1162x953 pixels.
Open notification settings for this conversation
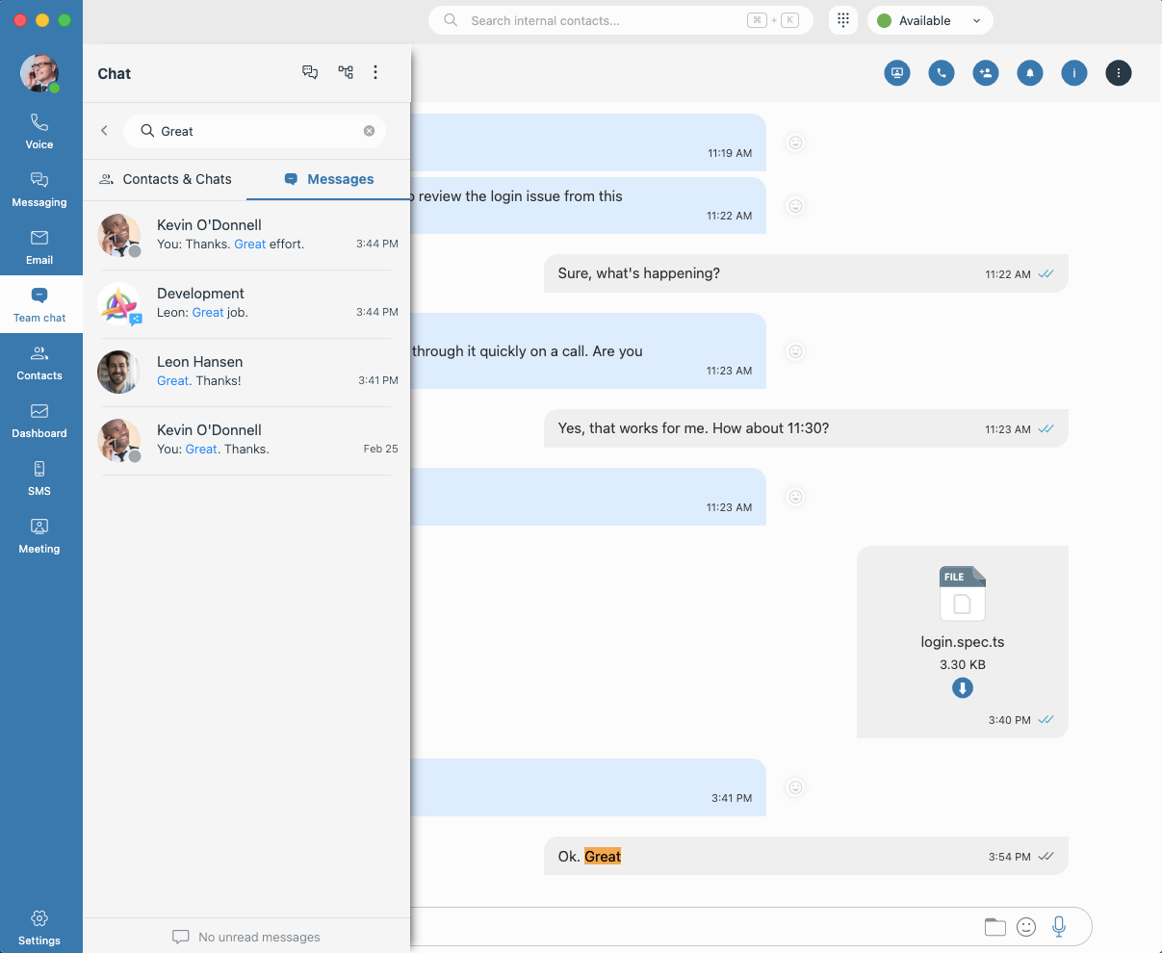point(1029,72)
